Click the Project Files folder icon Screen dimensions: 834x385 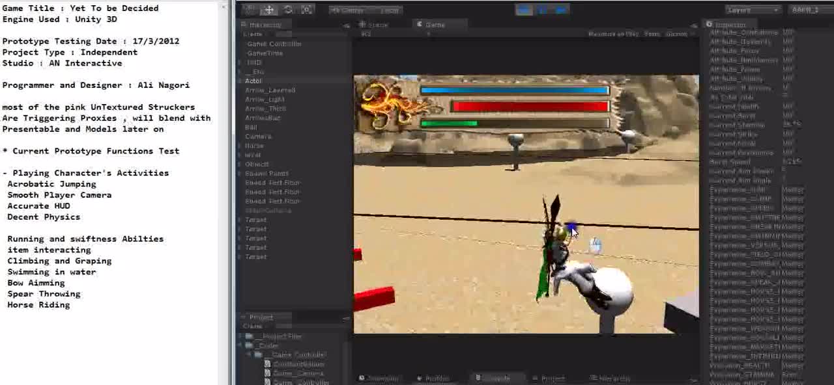(249, 336)
